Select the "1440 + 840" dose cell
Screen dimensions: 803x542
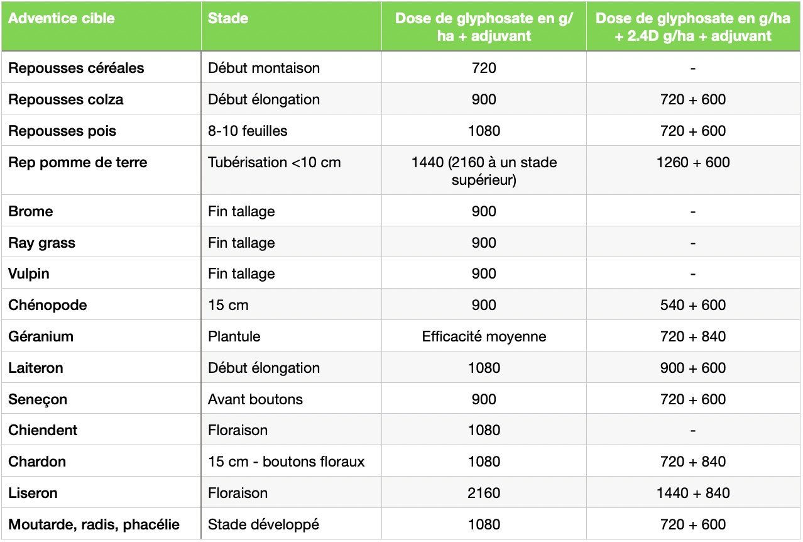point(692,493)
